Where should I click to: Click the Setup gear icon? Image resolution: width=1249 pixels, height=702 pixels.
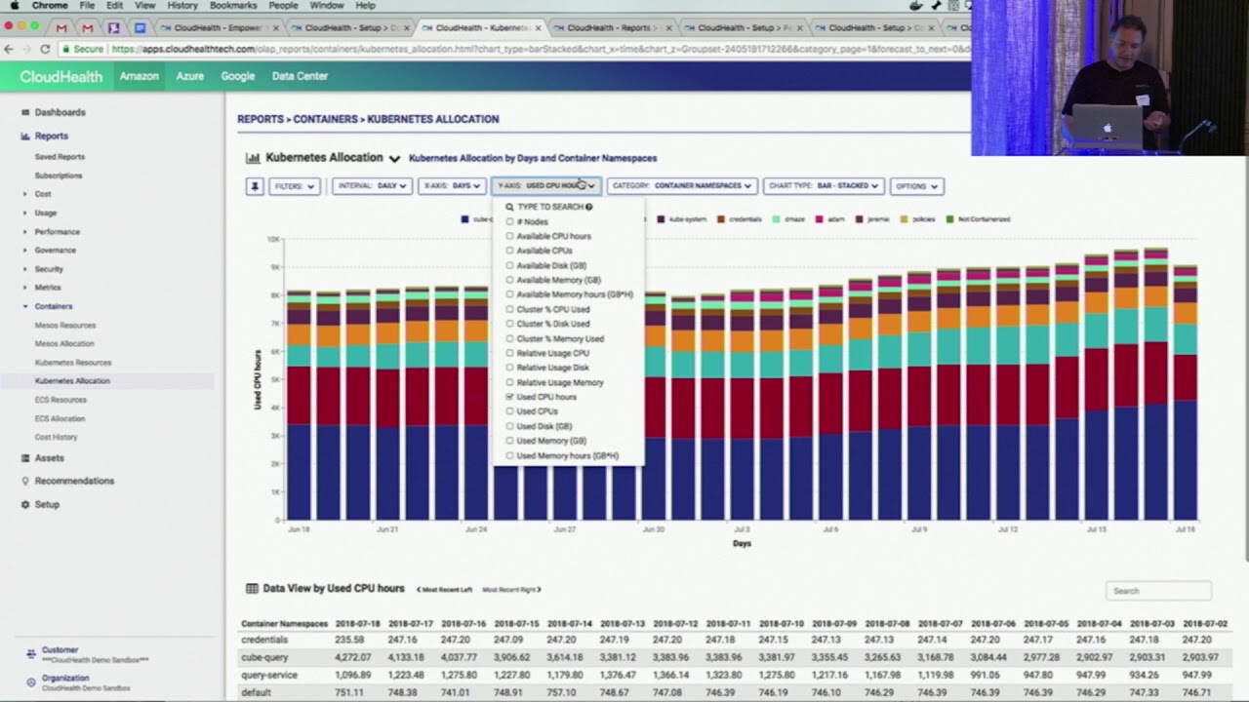point(25,505)
